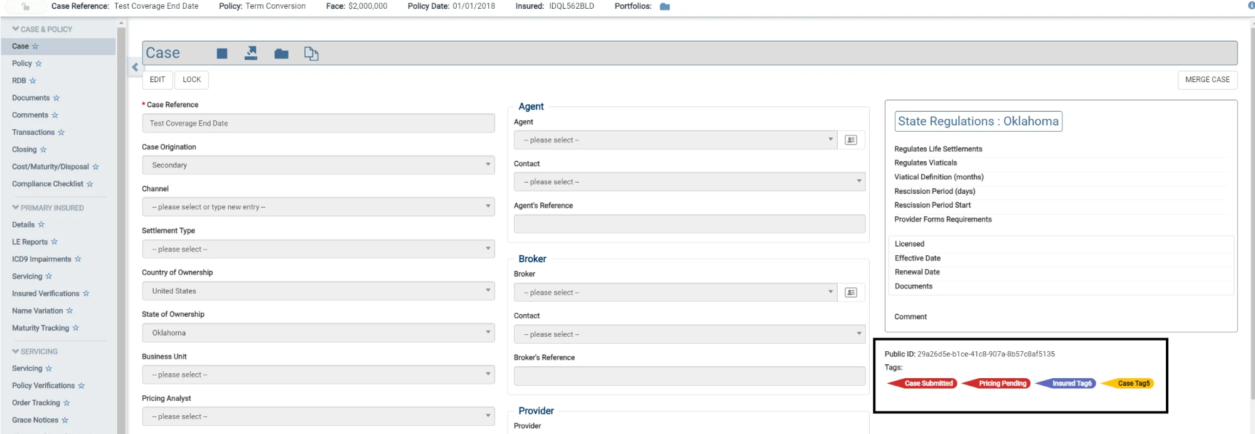Image resolution: width=1255 pixels, height=434 pixels.
Task: Click the EDIT button
Action: (x=158, y=80)
